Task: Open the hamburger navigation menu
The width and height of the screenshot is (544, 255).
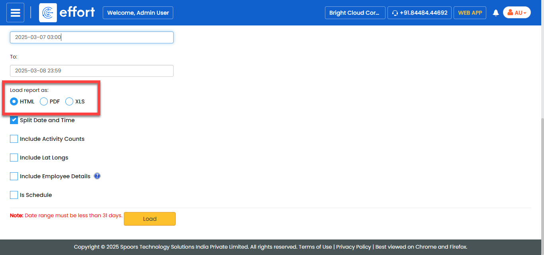Action: [16, 13]
